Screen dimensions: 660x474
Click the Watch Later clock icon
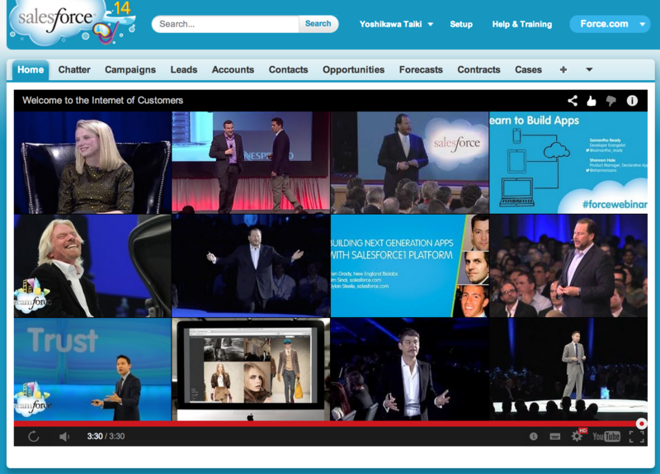[533, 437]
